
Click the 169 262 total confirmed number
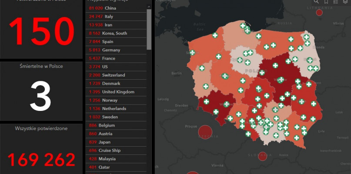[41, 160]
